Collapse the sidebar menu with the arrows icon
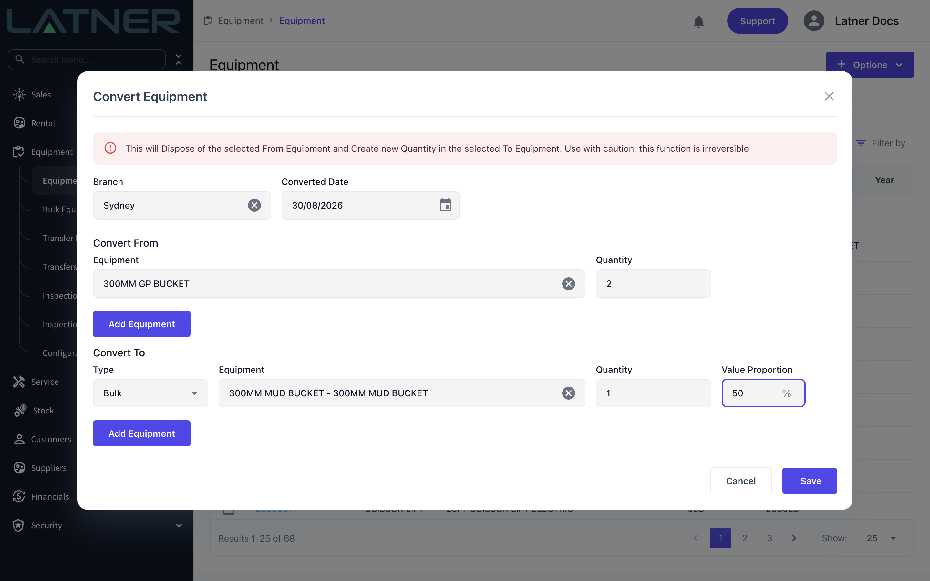Image resolution: width=930 pixels, height=581 pixels. coord(179,59)
